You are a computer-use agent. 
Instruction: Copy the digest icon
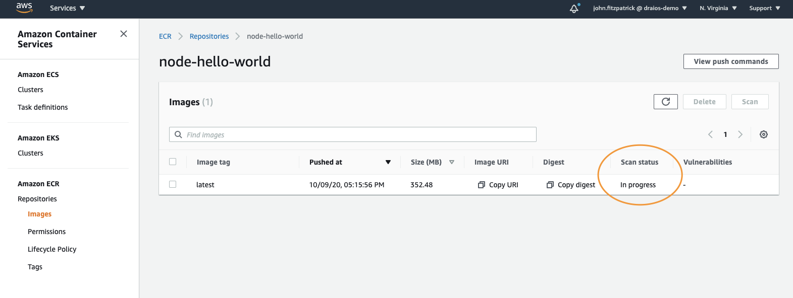click(550, 185)
